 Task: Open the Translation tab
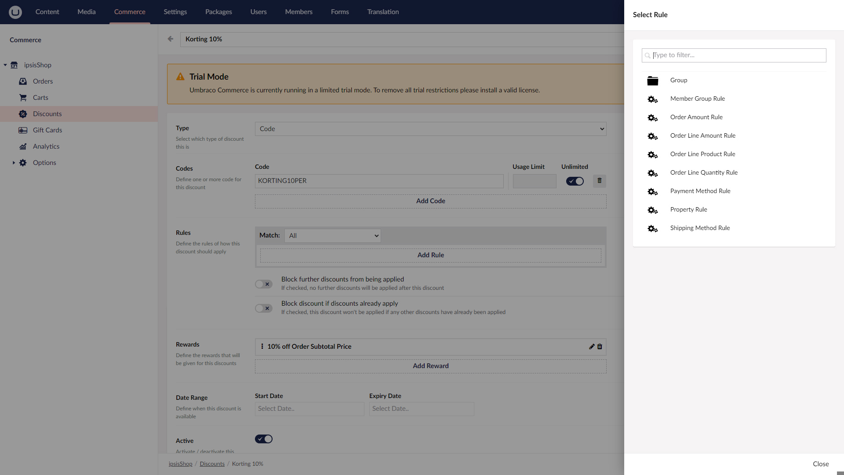pyautogui.click(x=382, y=12)
